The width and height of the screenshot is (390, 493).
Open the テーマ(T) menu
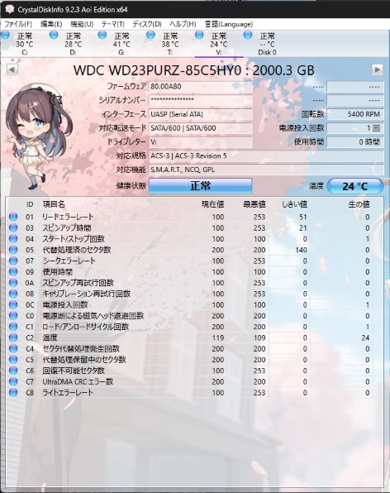[112, 24]
